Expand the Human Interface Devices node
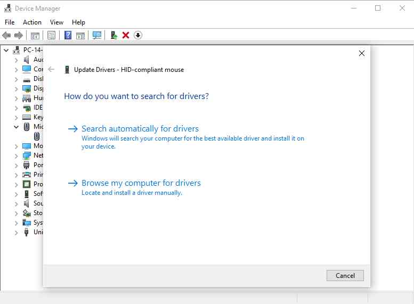414x304 pixels. (16, 98)
